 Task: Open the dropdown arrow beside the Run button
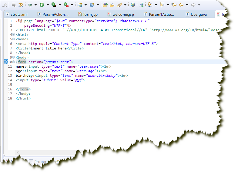pyautogui.click(x=47, y=5)
